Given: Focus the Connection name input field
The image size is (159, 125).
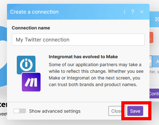Looking at the screenshot, I should click(x=78, y=40).
